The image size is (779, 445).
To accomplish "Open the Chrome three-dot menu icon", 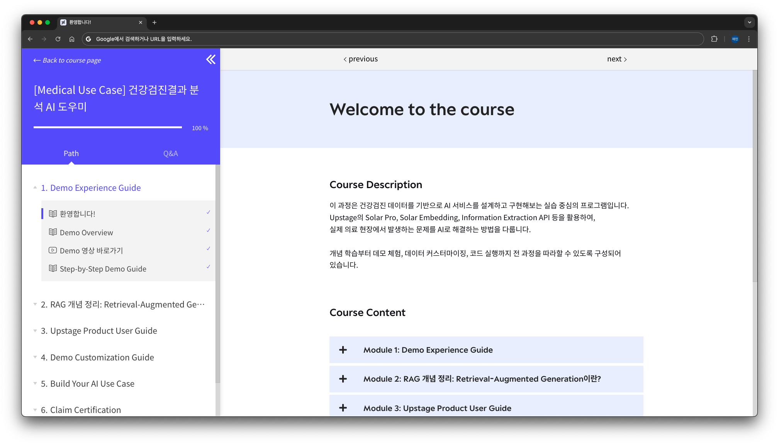I will click(748, 39).
